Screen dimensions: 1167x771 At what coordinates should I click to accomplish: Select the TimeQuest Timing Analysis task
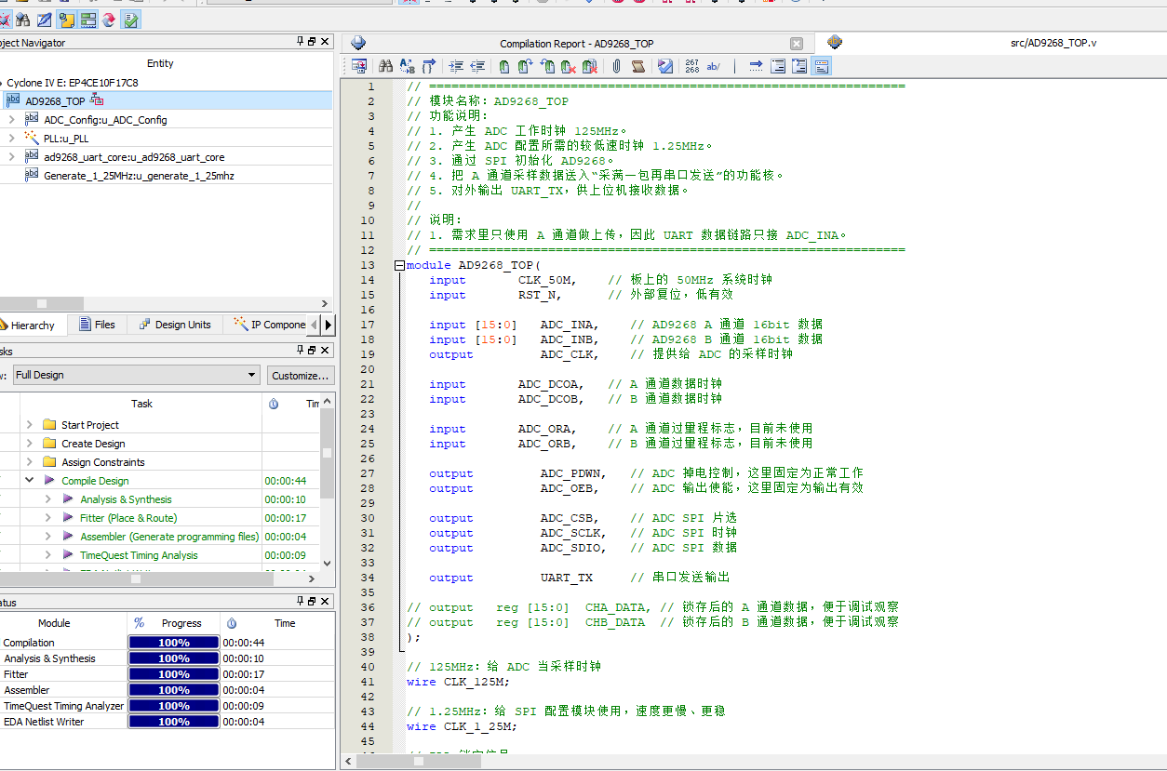pyautogui.click(x=139, y=555)
